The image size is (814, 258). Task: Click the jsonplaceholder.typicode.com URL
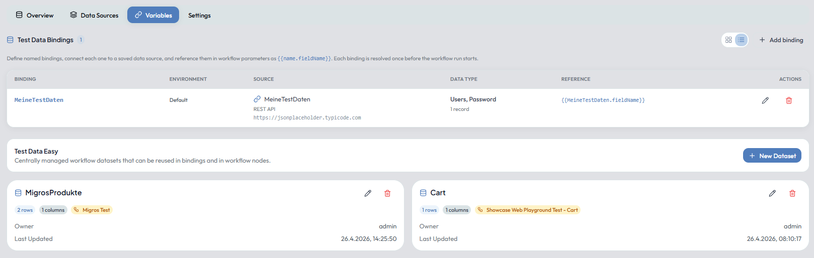point(307,117)
